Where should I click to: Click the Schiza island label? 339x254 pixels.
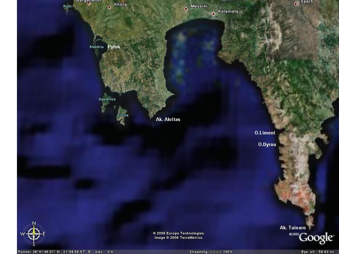click(123, 115)
